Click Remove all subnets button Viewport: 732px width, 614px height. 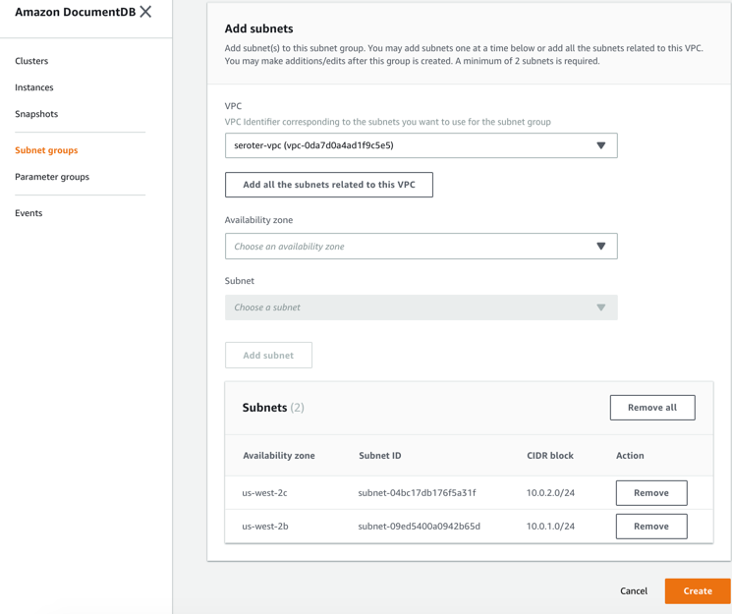652,408
